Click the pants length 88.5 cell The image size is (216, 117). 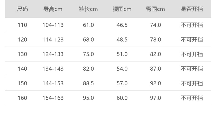tap(88, 83)
